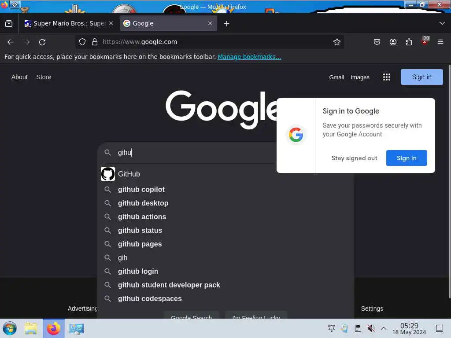Reload the current page
The width and height of the screenshot is (451, 338).
point(42,42)
